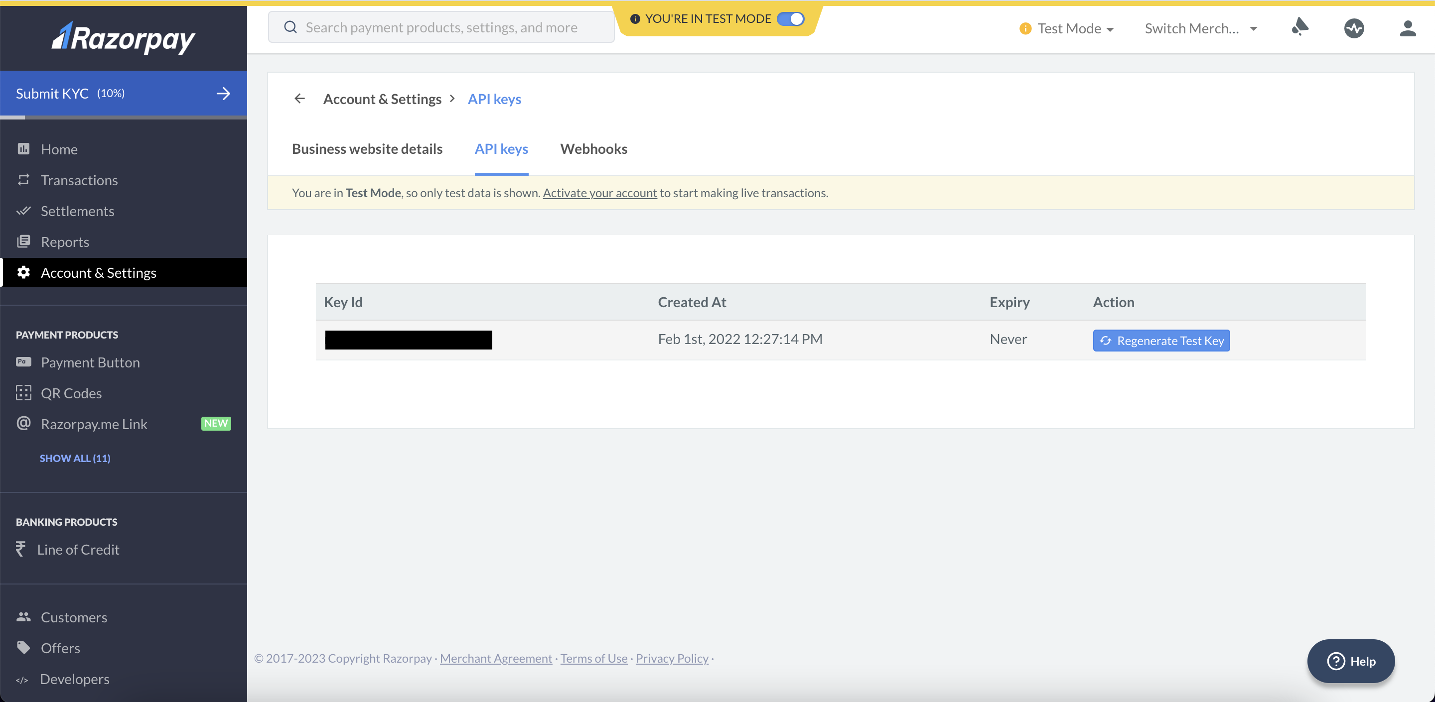Click the announcements megaphone icon
This screenshot has height=702, width=1435.
tap(1299, 27)
